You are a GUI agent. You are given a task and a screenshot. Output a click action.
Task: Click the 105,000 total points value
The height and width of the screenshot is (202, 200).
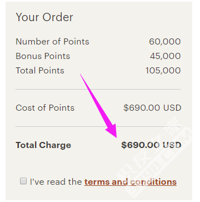coord(163,71)
